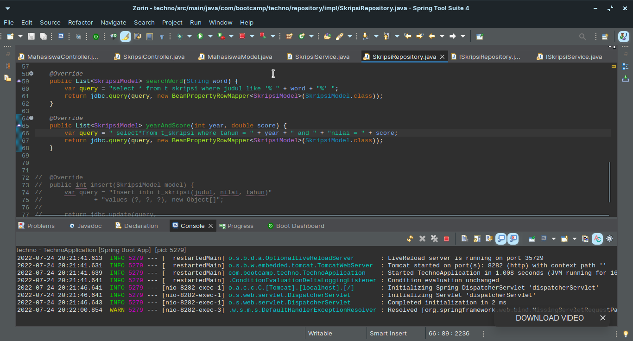Click the Debug bug icon in toolbar
Viewport: 633px width, 341px height.
180,36
